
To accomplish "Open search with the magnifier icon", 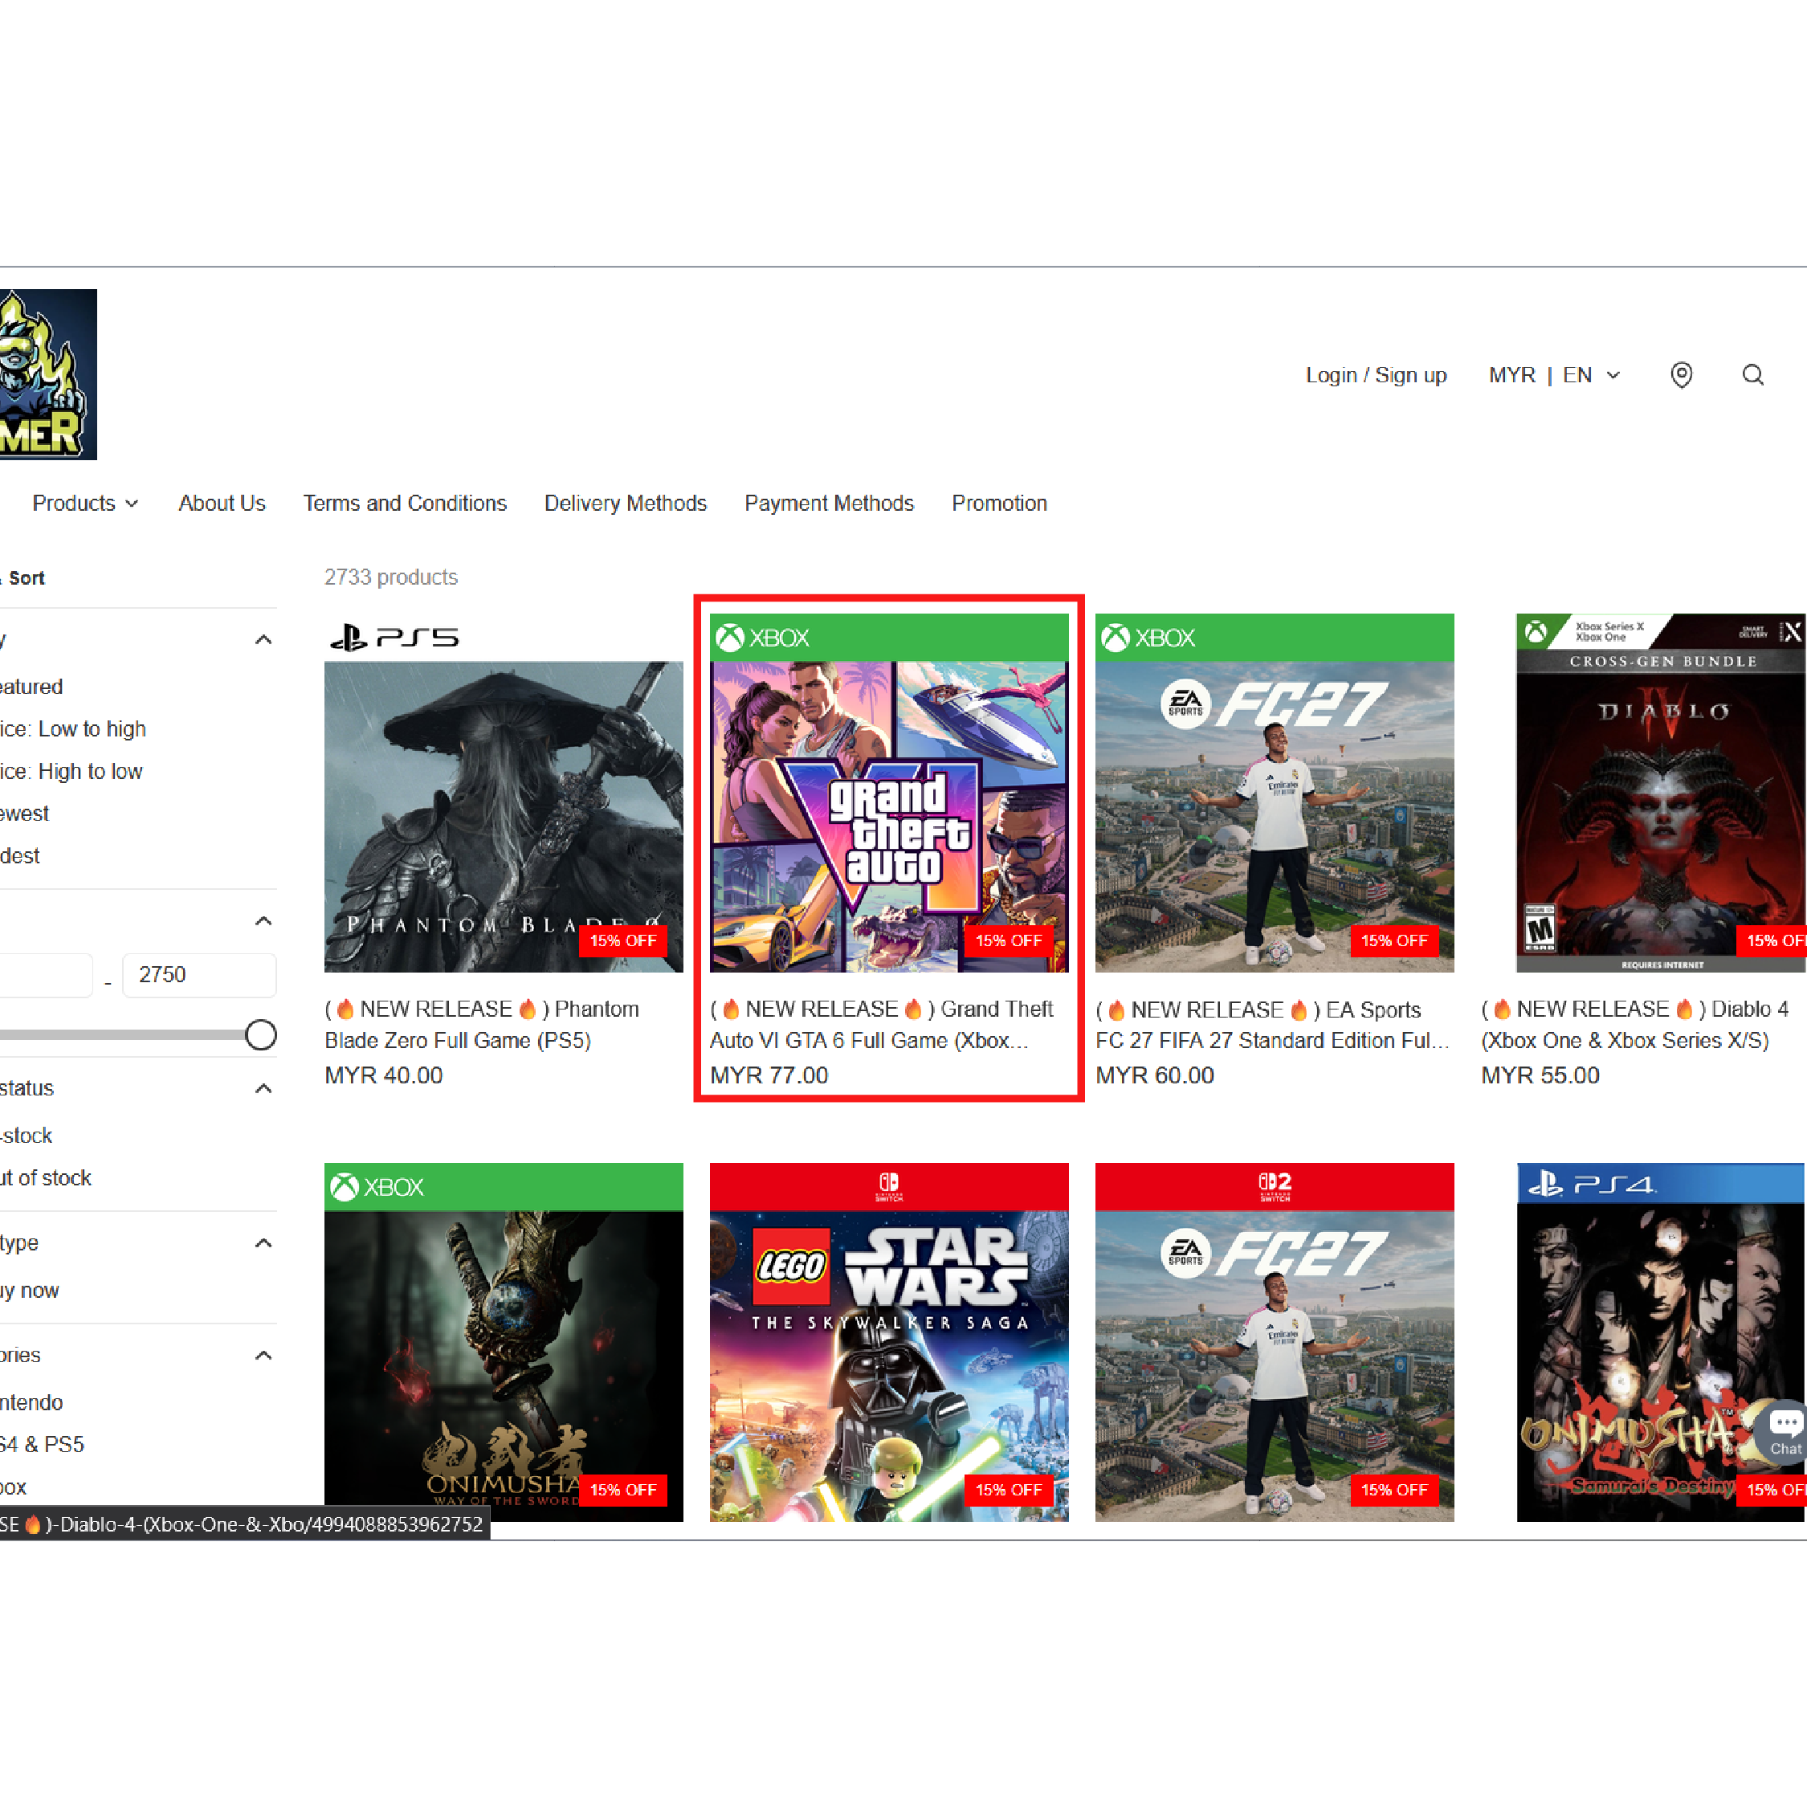I will pyautogui.click(x=1752, y=375).
